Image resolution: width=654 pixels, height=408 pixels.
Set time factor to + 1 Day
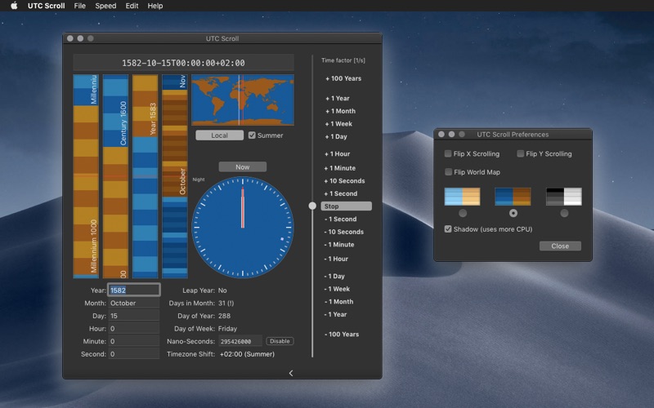point(336,136)
